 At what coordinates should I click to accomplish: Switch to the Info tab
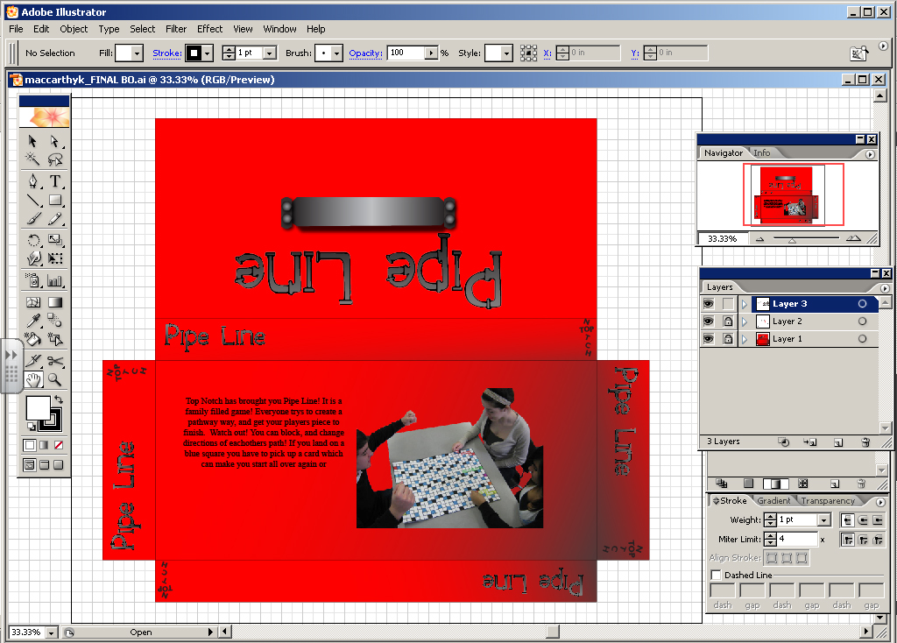coord(761,152)
